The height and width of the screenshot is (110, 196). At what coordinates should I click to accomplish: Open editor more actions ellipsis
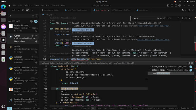pyautogui.click(x=193, y=10)
